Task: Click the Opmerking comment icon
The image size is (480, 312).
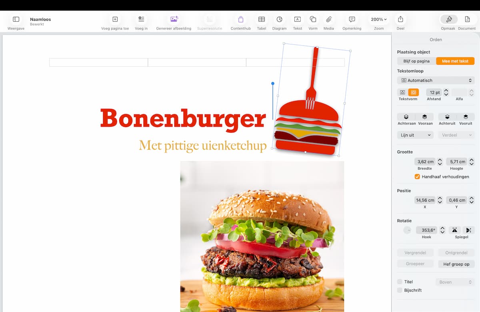Action: (352, 19)
